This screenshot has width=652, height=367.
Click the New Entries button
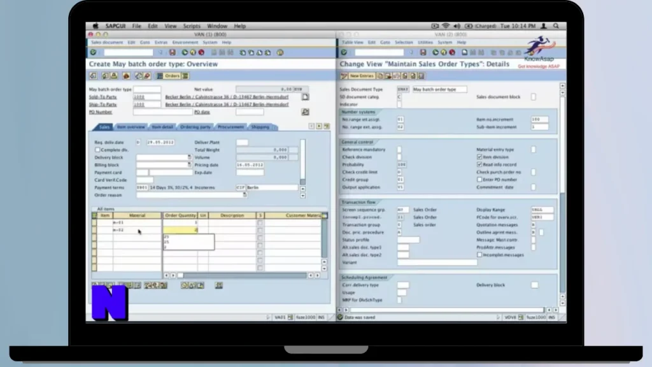click(x=362, y=76)
